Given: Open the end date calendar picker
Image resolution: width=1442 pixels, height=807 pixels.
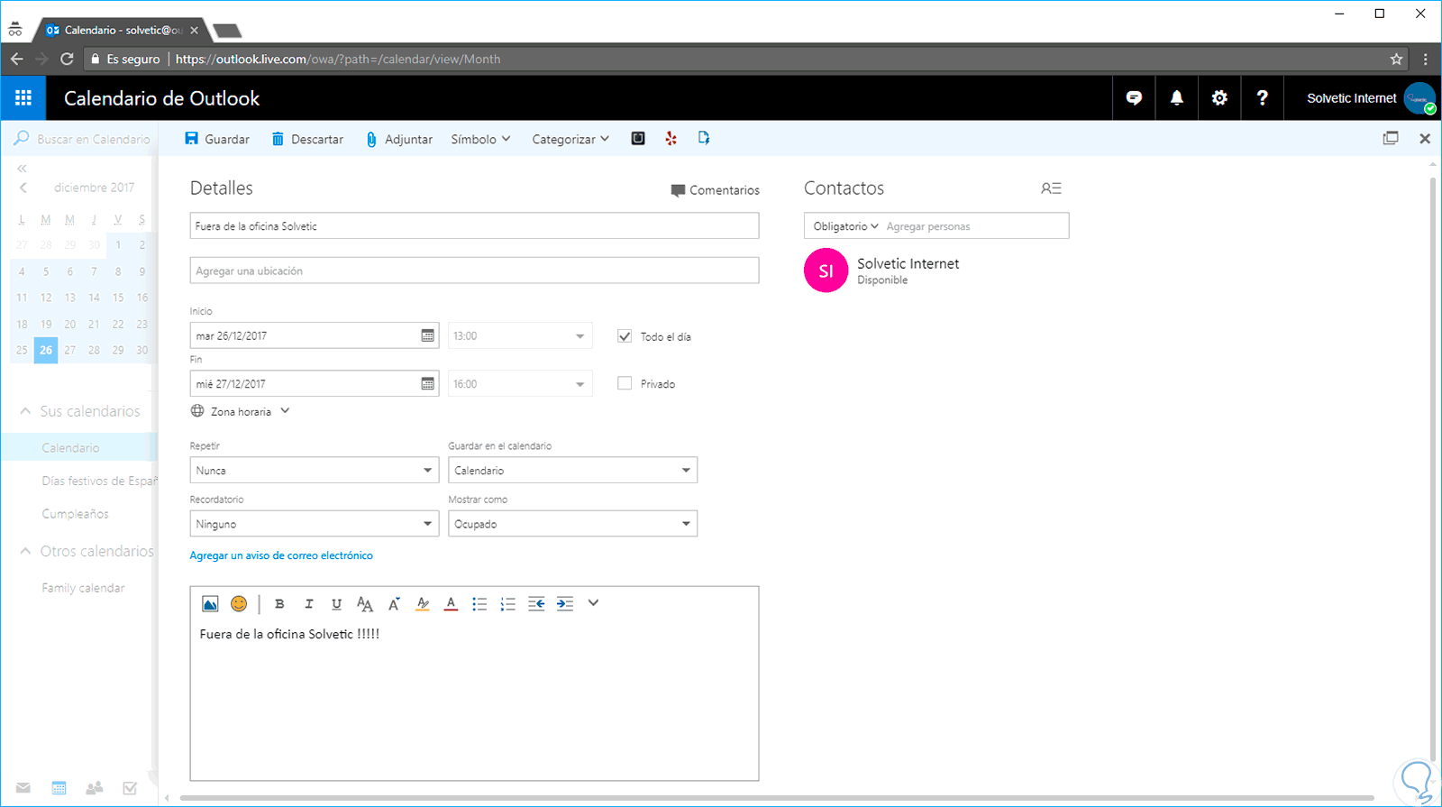Looking at the screenshot, I should 428,383.
